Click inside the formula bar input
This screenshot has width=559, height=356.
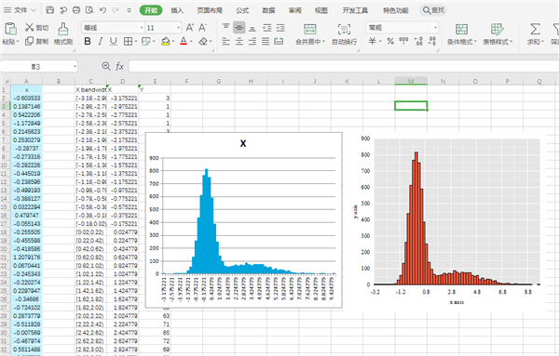click(343, 66)
